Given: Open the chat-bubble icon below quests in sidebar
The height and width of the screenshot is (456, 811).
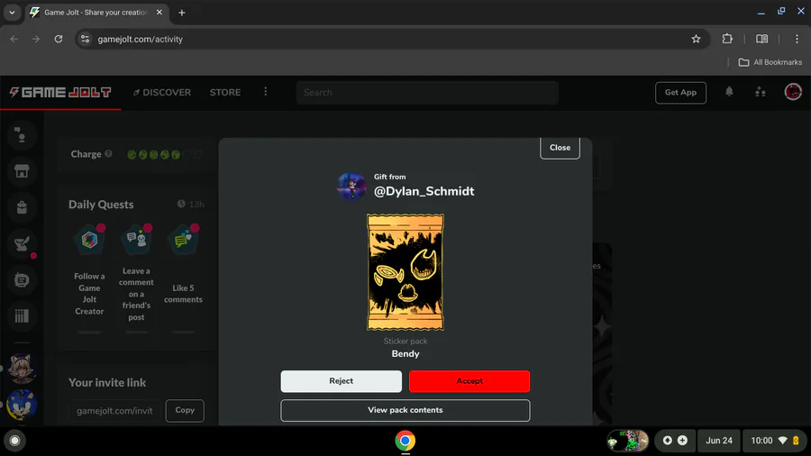Looking at the screenshot, I should [x=22, y=279].
